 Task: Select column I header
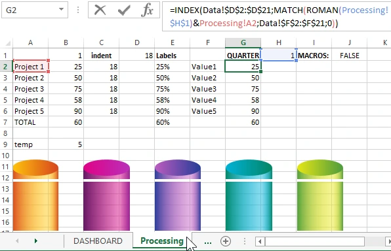314,42
